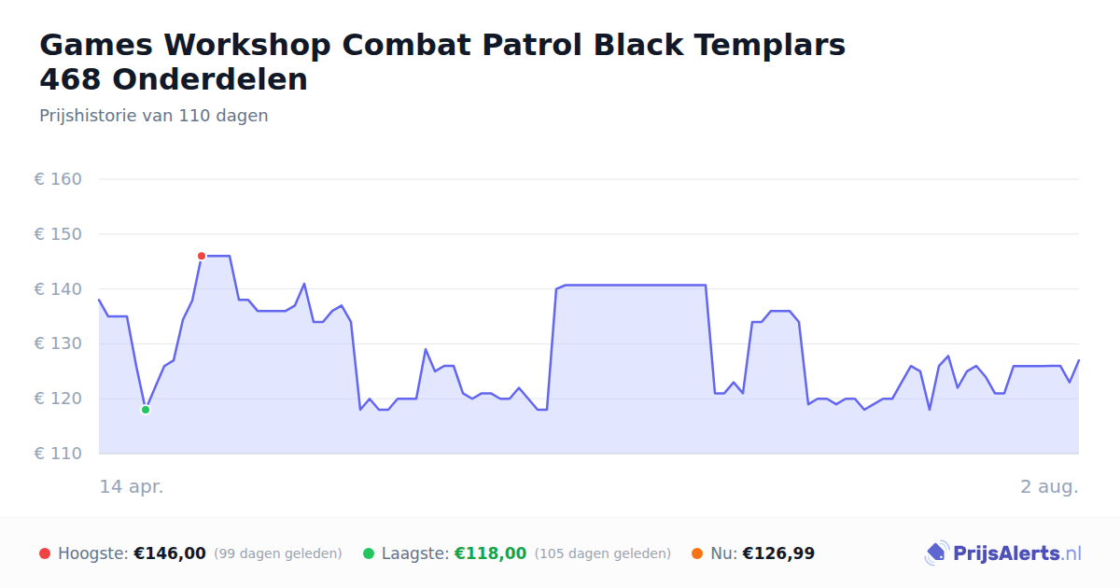Viewport: 1120px width, 588px height.
Task: Click the 99 dagen geleden note
Action: point(278,553)
